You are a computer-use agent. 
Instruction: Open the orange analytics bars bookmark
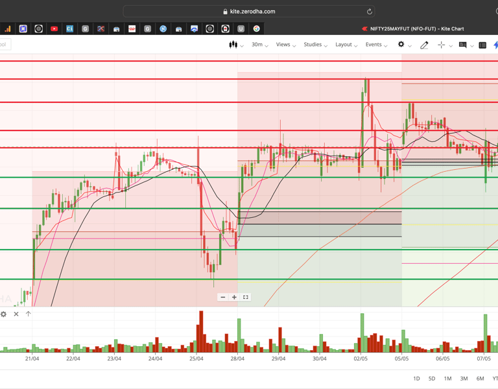[8, 29]
